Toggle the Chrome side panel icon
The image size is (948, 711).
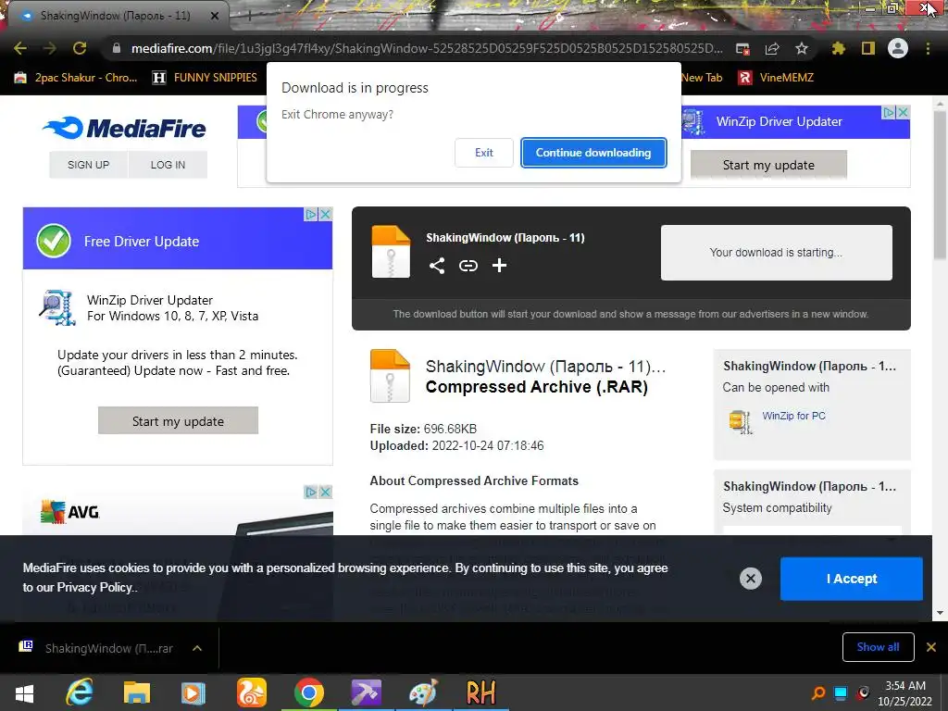[x=868, y=48]
